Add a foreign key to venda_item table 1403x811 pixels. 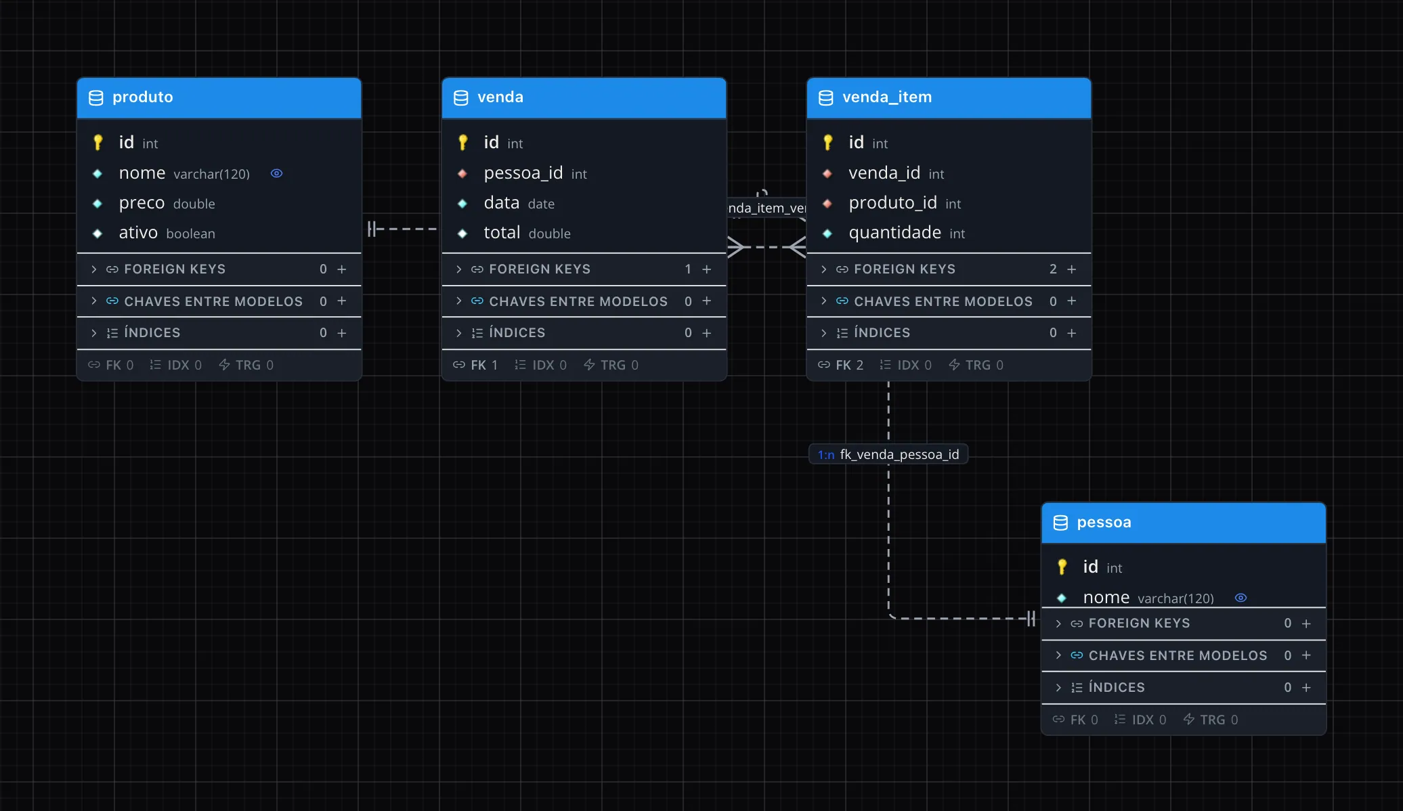click(1072, 269)
